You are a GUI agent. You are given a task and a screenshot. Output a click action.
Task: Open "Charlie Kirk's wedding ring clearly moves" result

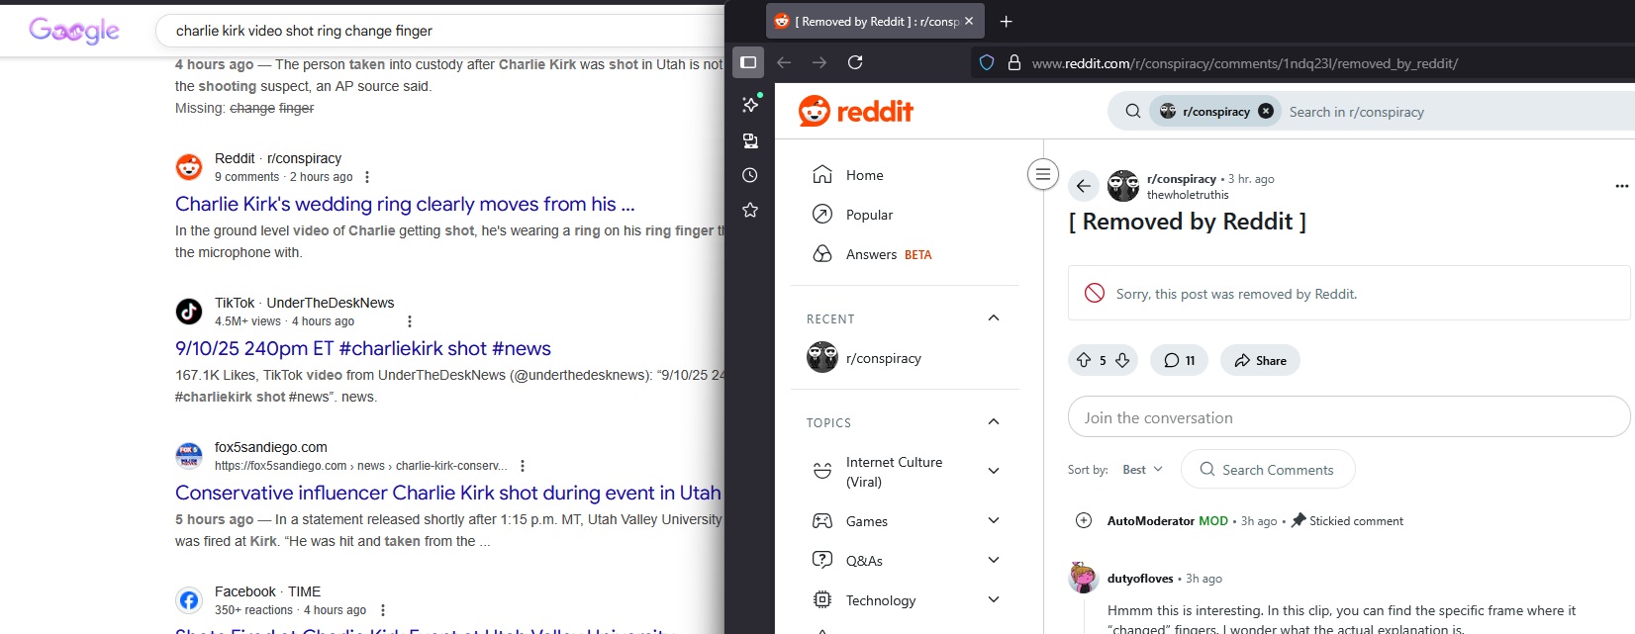(x=405, y=204)
